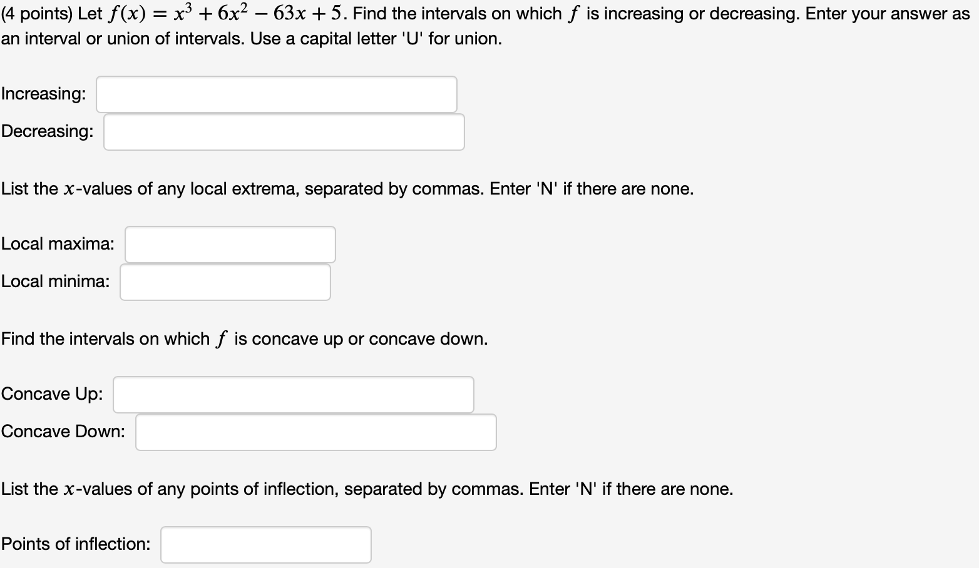Click the concave up or down instruction text

click(x=244, y=338)
